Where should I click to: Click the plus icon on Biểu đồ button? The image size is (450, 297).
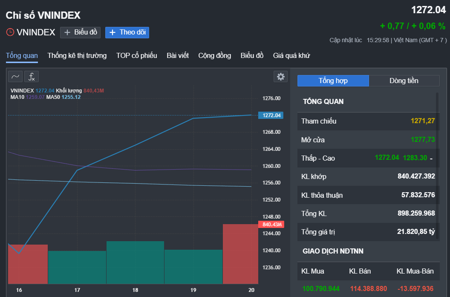(x=67, y=32)
